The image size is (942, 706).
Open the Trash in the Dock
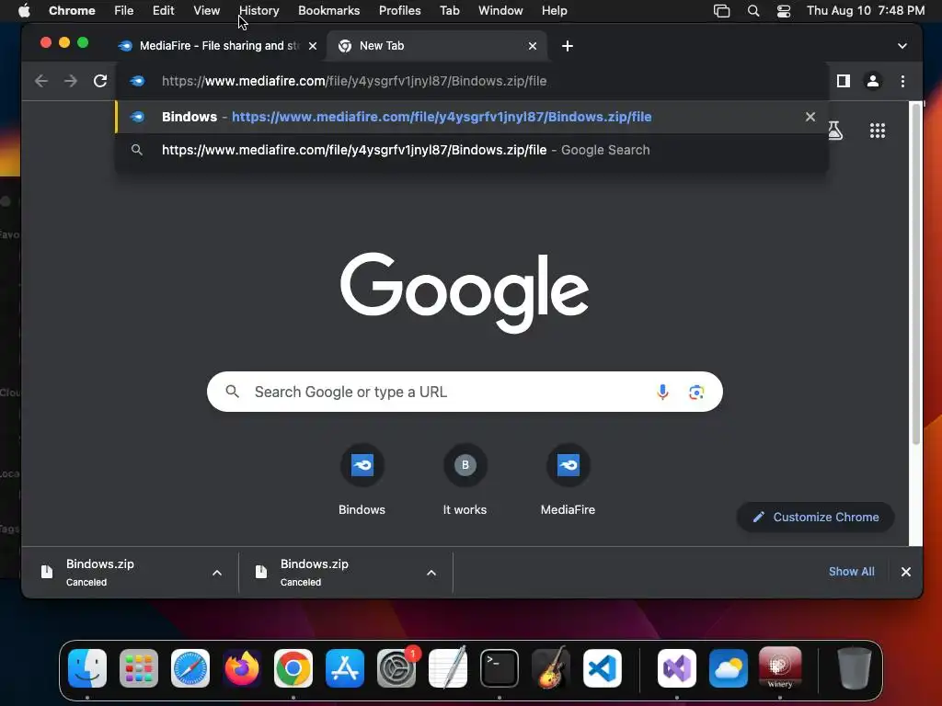[x=854, y=668]
